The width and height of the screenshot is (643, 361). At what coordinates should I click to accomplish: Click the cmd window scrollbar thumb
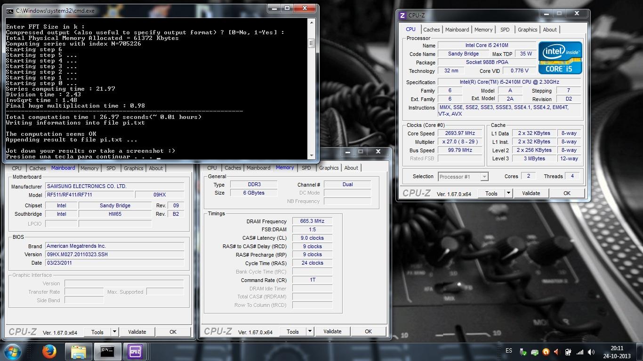[x=311, y=43]
